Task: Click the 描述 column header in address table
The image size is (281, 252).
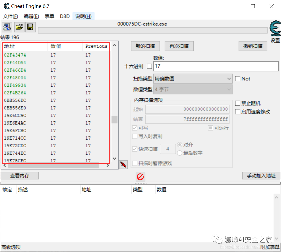Action: point(48,189)
